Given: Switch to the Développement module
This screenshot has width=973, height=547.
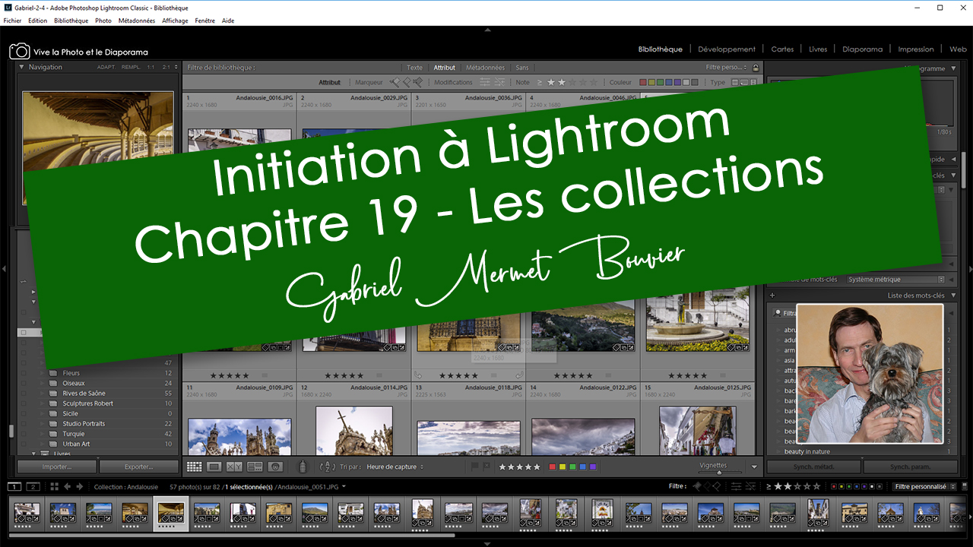Looking at the screenshot, I should click(x=727, y=49).
